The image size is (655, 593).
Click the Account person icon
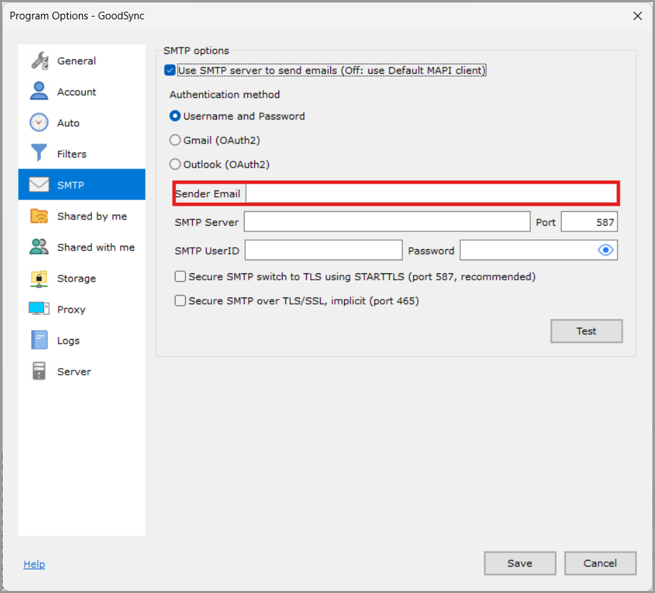(39, 91)
